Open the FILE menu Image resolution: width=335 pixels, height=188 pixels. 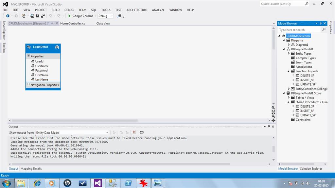pyautogui.click(x=5, y=10)
